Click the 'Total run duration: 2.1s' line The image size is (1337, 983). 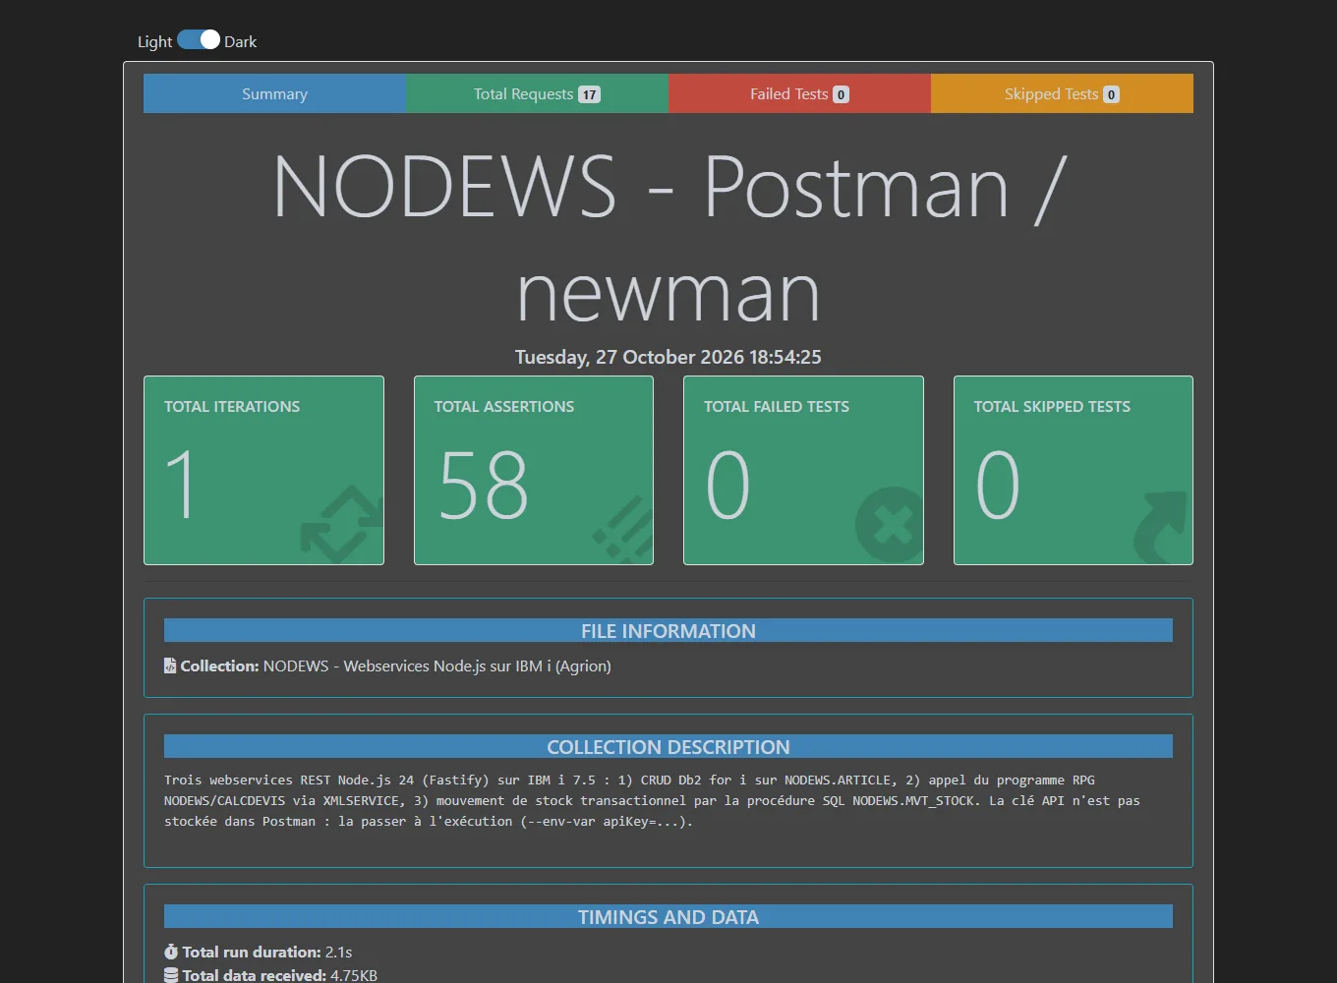coord(258,952)
